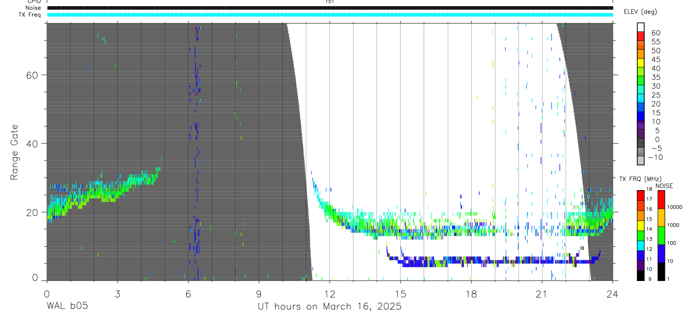The height and width of the screenshot is (318, 689).
Task: Click the x-axis tick label 18
Action: [471, 293]
